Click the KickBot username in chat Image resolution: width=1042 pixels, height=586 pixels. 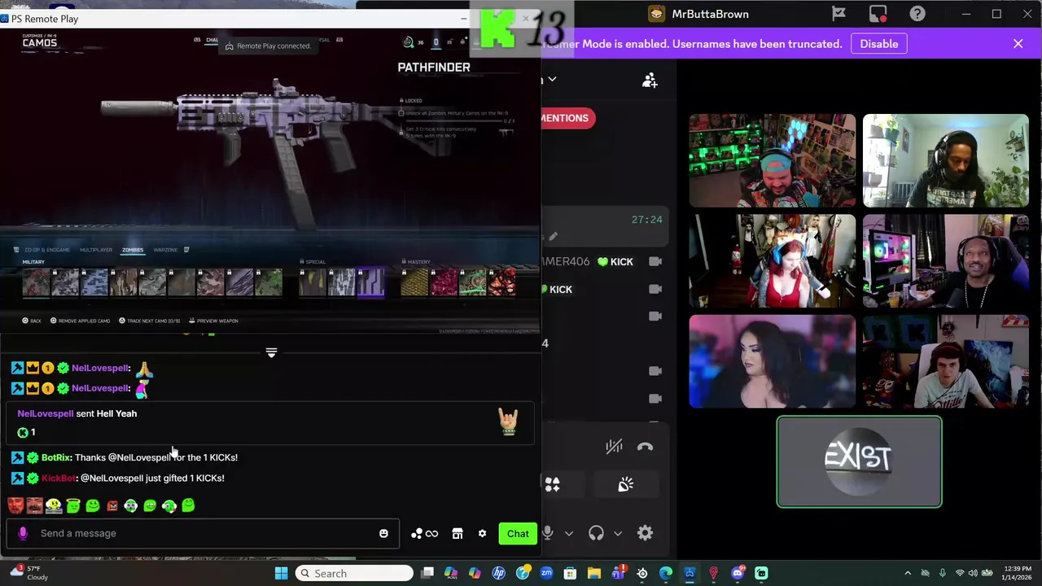pos(59,478)
